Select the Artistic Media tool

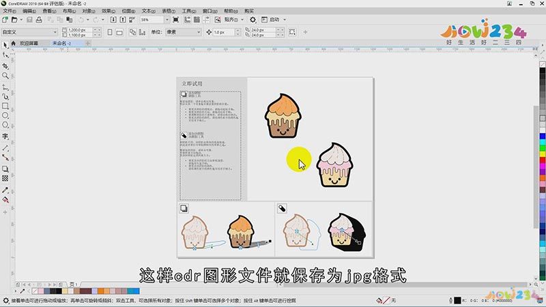pyautogui.click(x=5, y=96)
